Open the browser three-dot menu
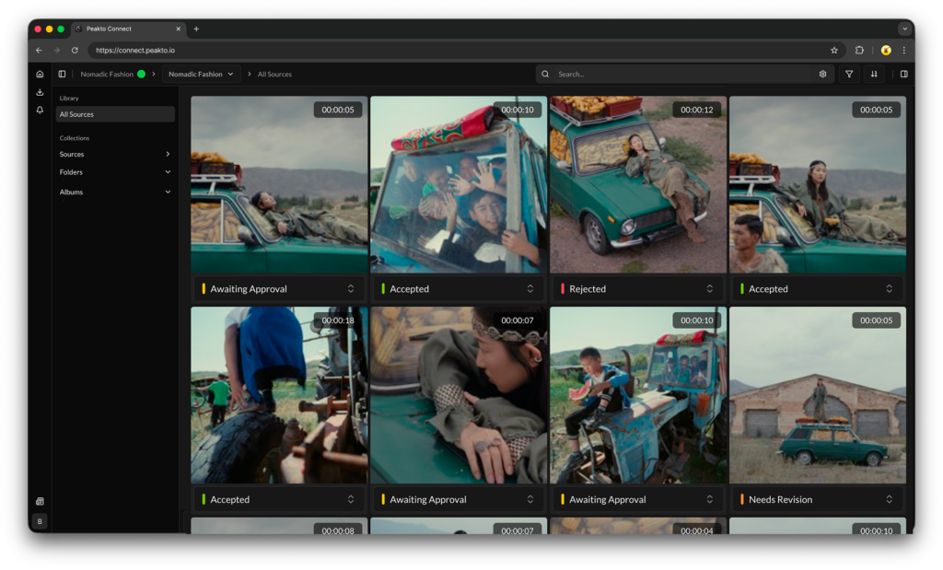 tap(904, 51)
